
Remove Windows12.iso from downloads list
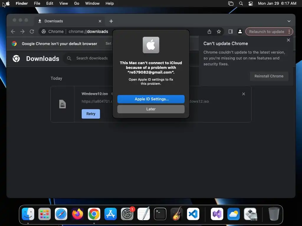coord(243,94)
